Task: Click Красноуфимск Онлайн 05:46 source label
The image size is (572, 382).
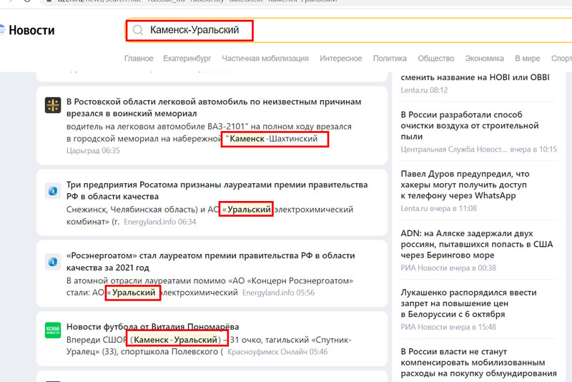Action: click(277, 352)
